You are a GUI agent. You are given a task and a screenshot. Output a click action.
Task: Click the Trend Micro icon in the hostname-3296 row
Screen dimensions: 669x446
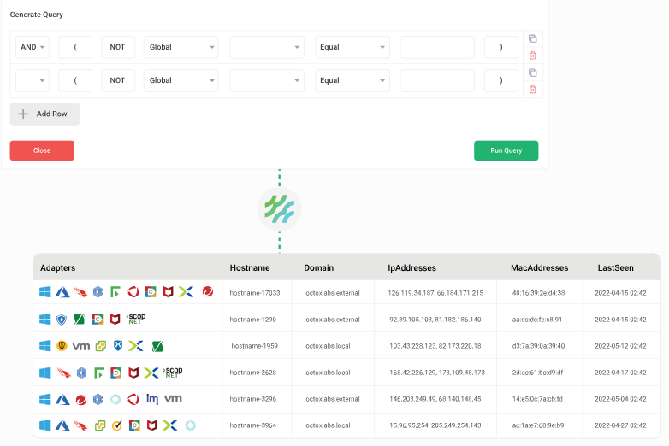tap(80, 399)
